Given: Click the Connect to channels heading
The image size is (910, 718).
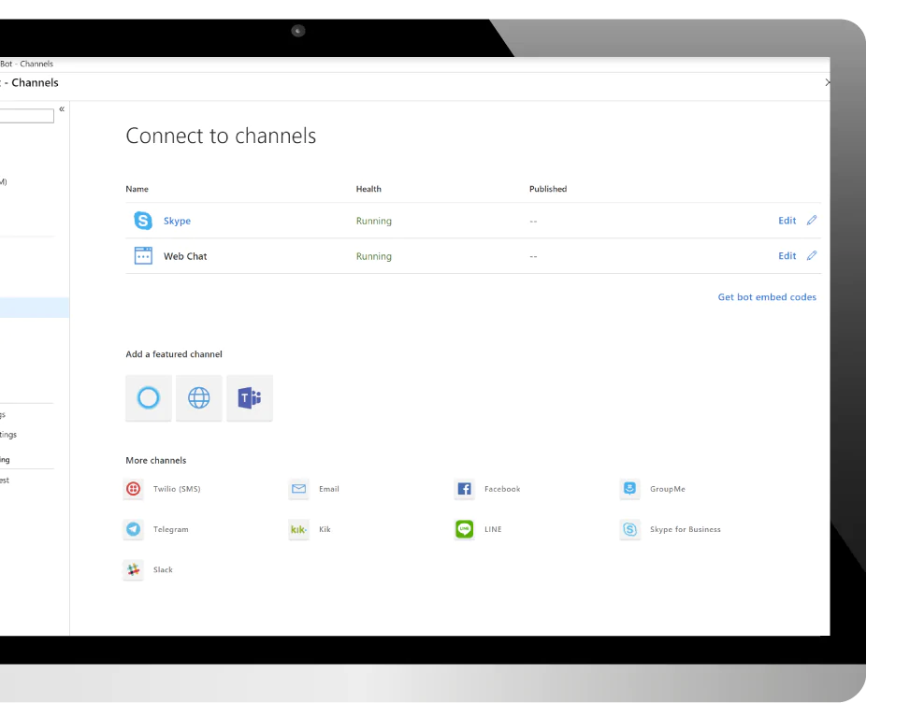Looking at the screenshot, I should [x=221, y=136].
